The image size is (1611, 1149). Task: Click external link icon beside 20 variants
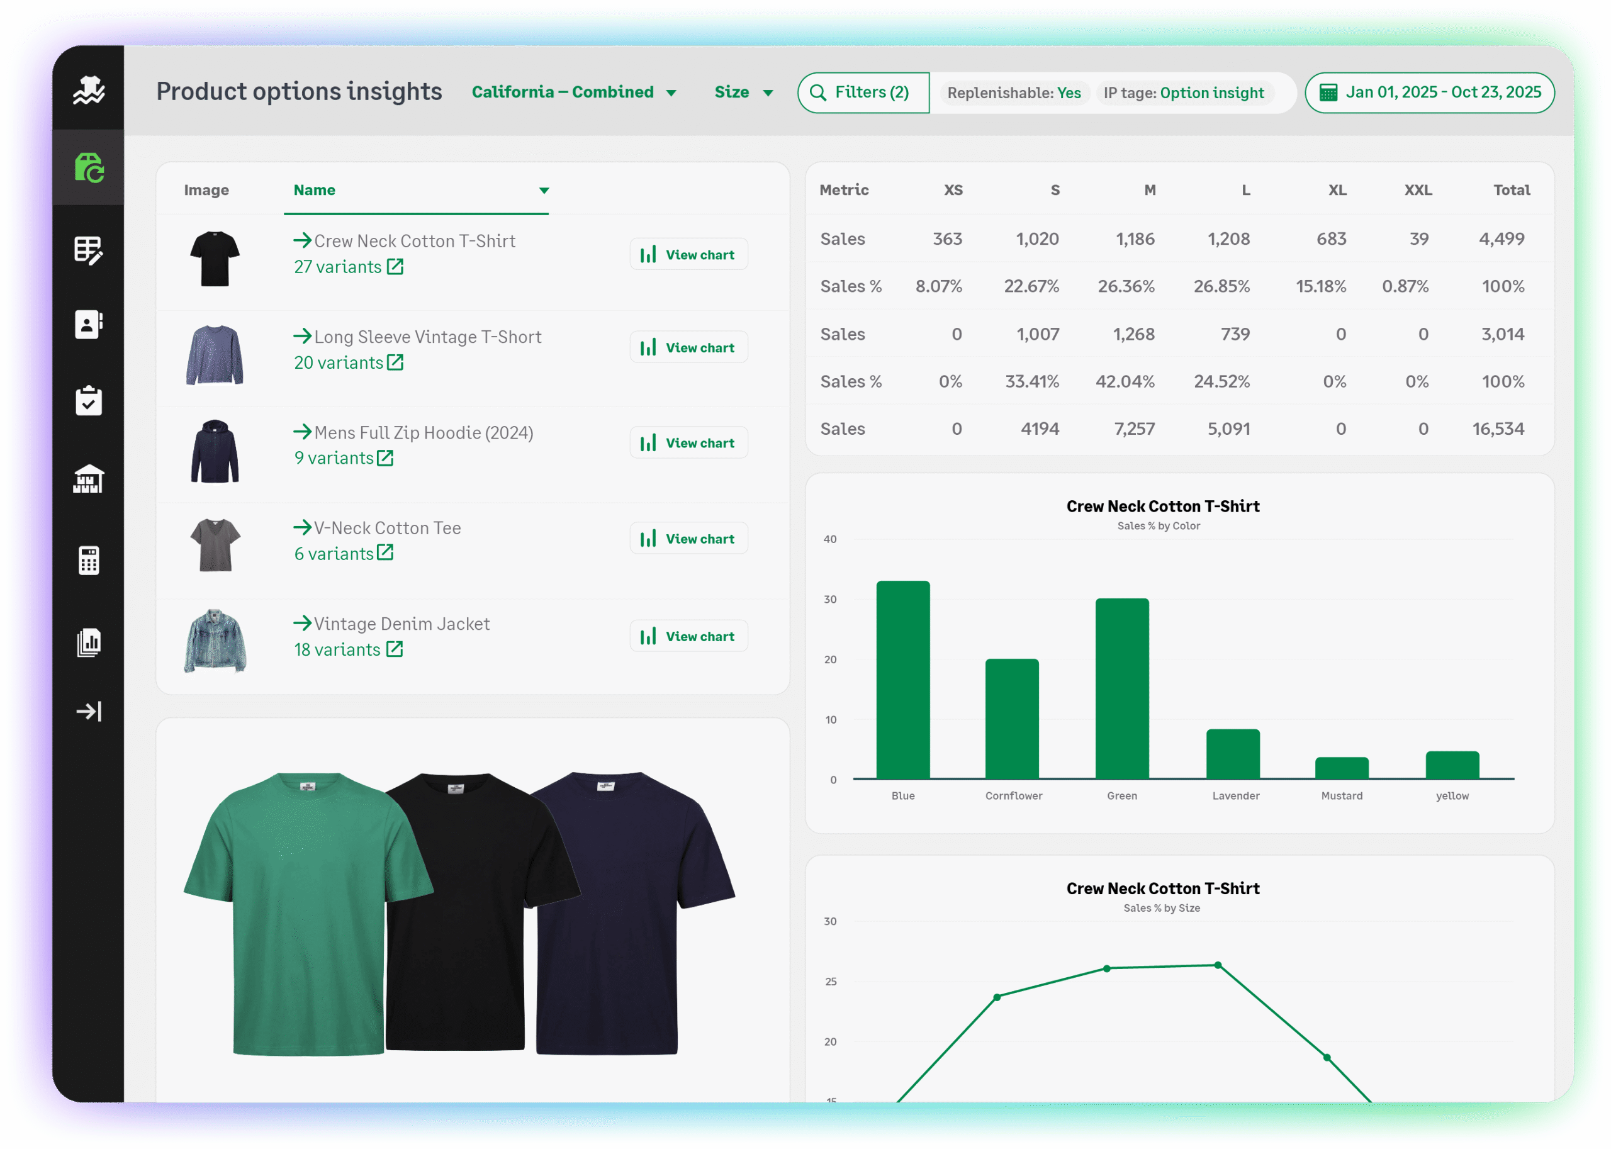click(x=395, y=362)
